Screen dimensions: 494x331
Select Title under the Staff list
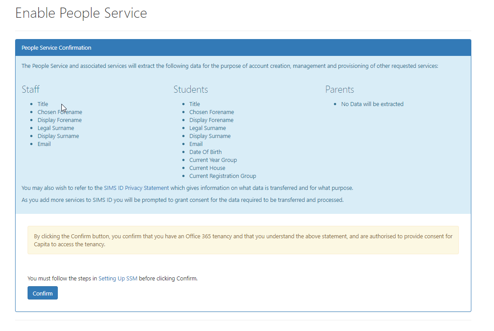43,104
